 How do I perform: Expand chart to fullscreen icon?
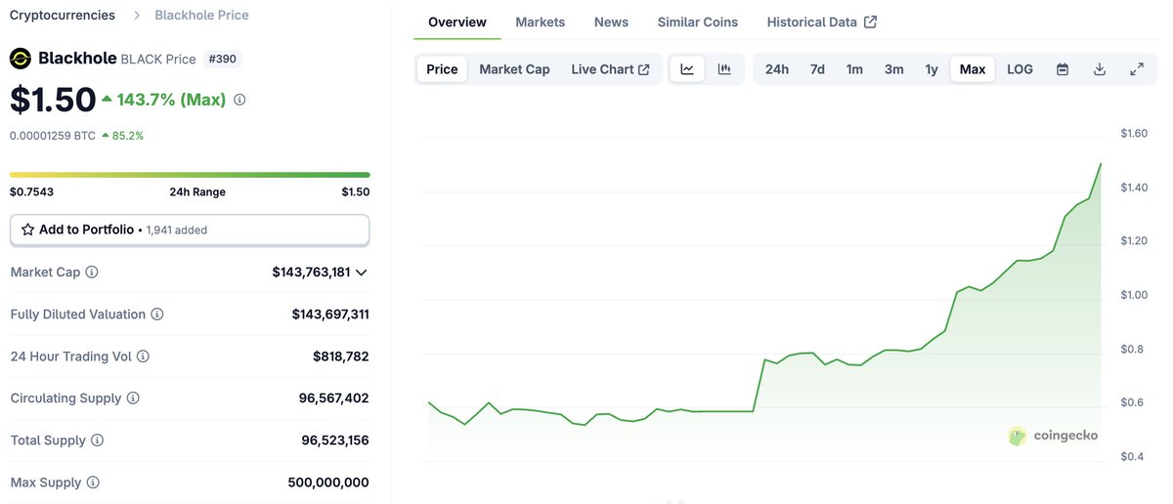(1137, 69)
